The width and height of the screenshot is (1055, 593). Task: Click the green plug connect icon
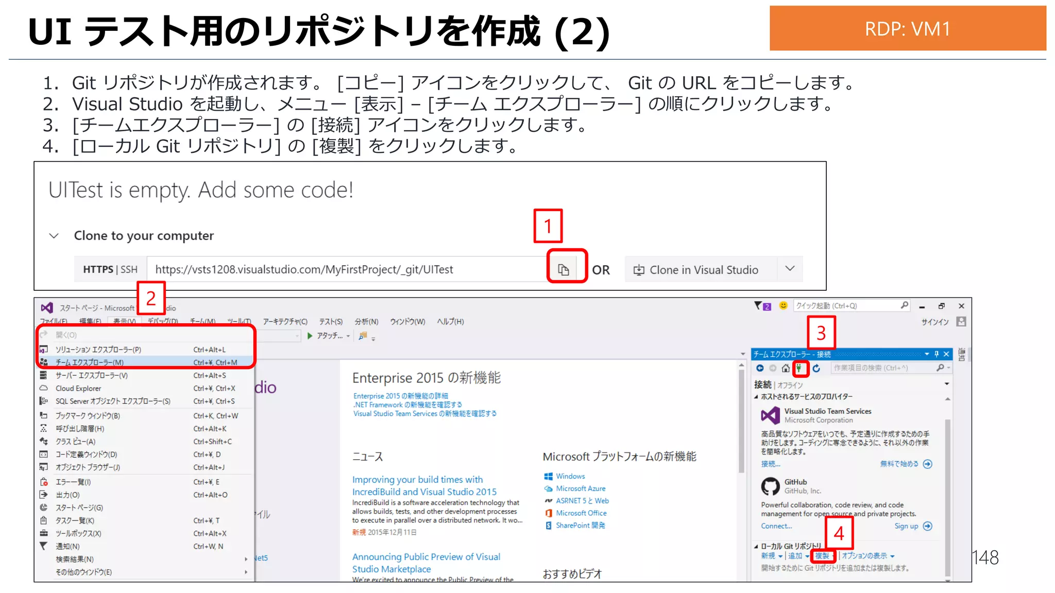pos(799,368)
